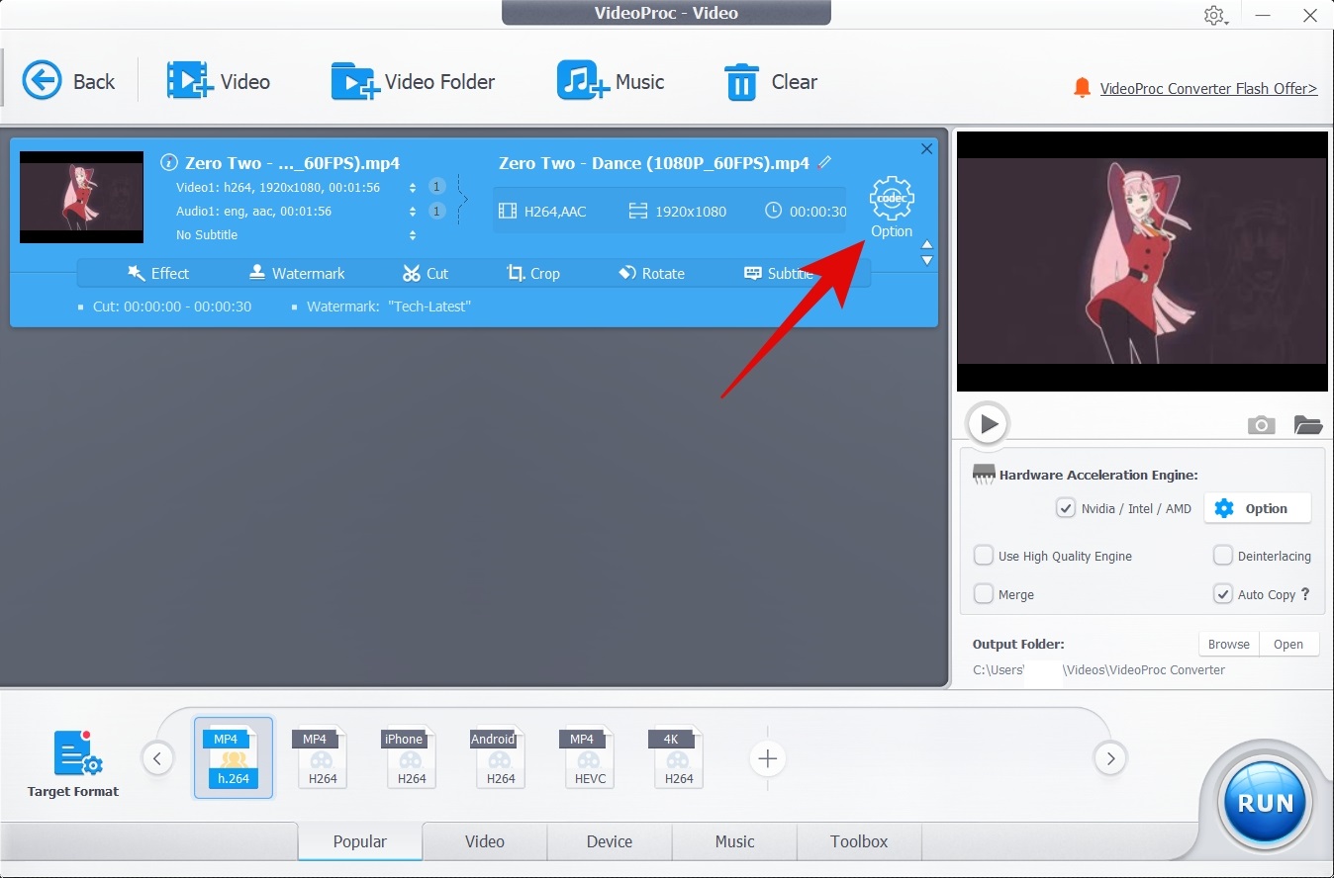1334x878 pixels.
Task: Choose the iPhone H264 preset
Action: pyautogui.click(x=412, y=757)
